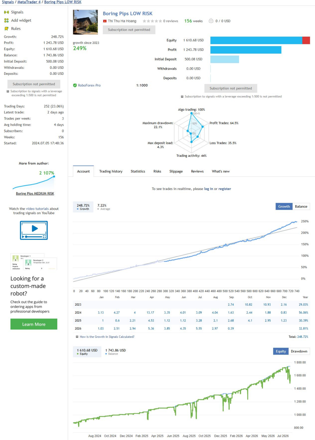Click the Learn More button
Screen dimensions: 315x440
click(34, 324)
